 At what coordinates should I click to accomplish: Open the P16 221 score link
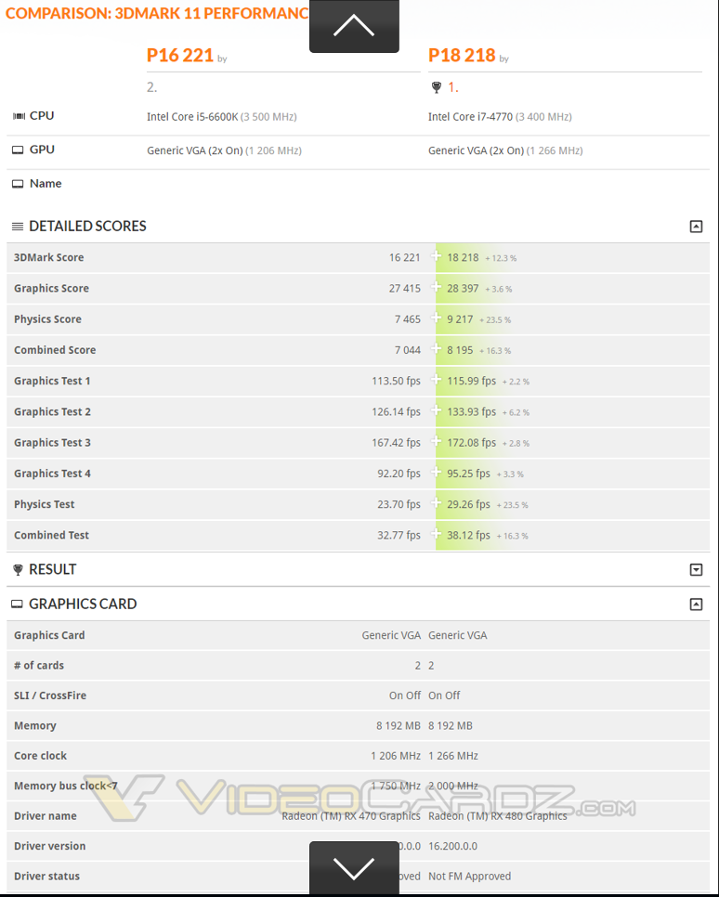point(180,56)
